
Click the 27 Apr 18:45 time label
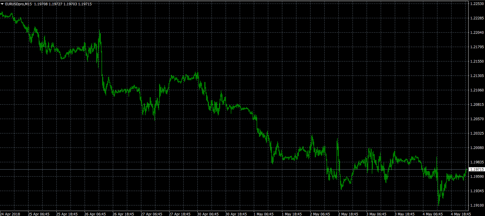point(180,214)
